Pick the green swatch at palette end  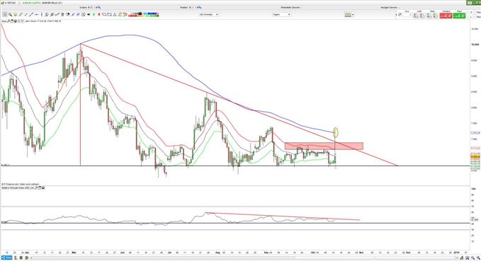point(157,16)
